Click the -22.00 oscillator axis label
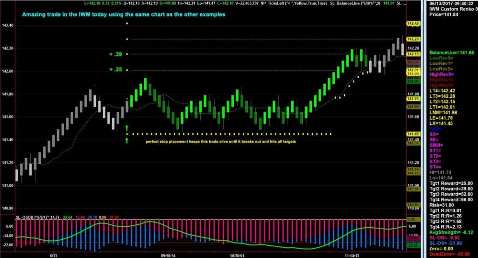Viewport: 478px width, 258px height. [8, 245]
